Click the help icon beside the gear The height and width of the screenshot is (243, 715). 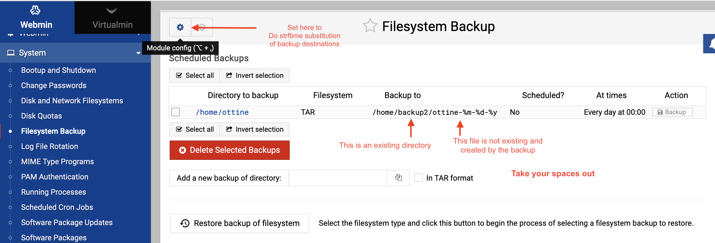coord(202,27)
